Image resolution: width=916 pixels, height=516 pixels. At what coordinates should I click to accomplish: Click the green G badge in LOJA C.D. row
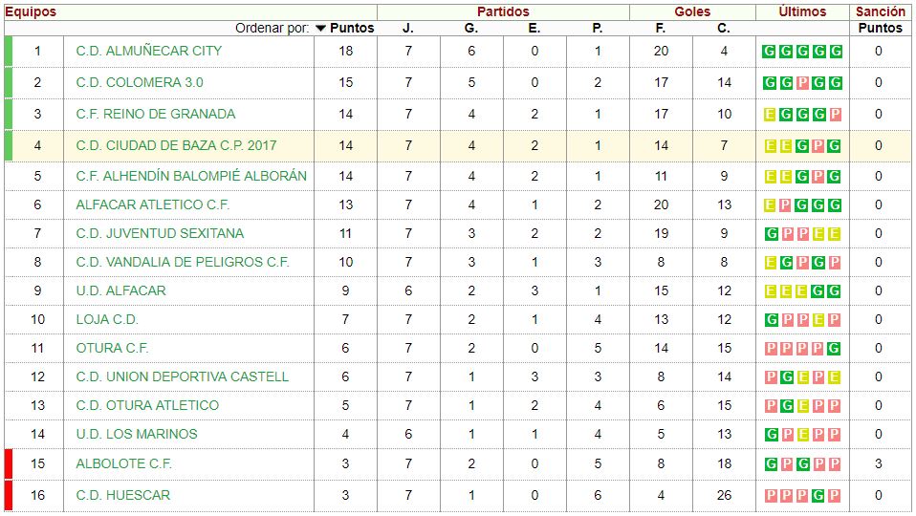(x=770, y=320)
